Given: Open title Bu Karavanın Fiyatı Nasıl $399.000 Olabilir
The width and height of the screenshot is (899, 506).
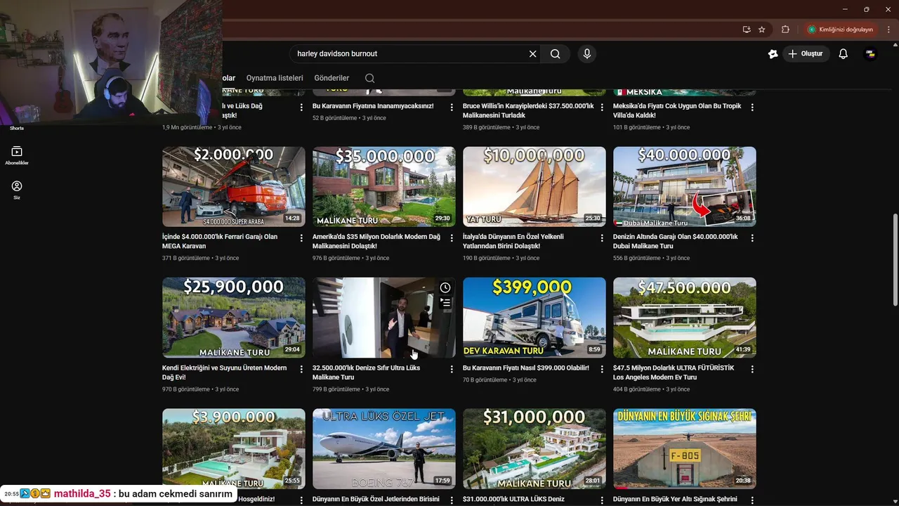Looking at the screenshot, I should [x=526, y=368].
